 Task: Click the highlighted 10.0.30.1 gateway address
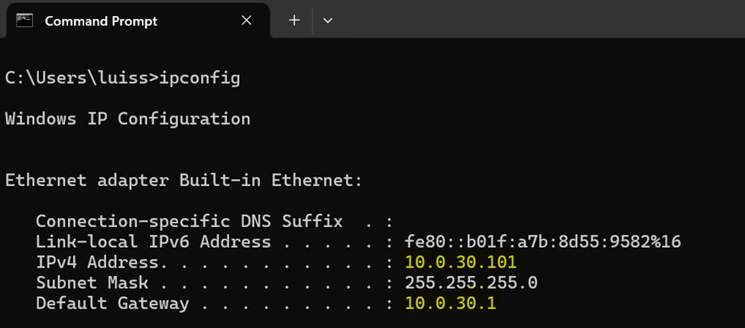(x=450, y=304)
